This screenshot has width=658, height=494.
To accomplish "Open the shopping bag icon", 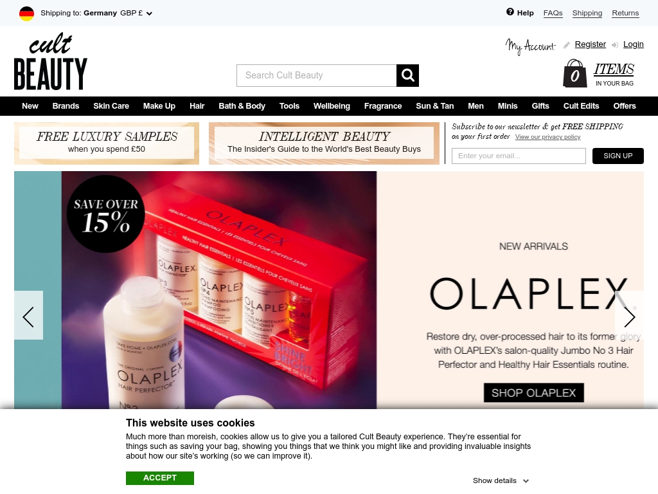I will 574,73.
